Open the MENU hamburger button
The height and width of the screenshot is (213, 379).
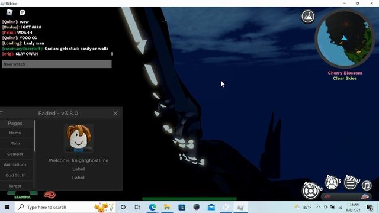click(351, 183)
